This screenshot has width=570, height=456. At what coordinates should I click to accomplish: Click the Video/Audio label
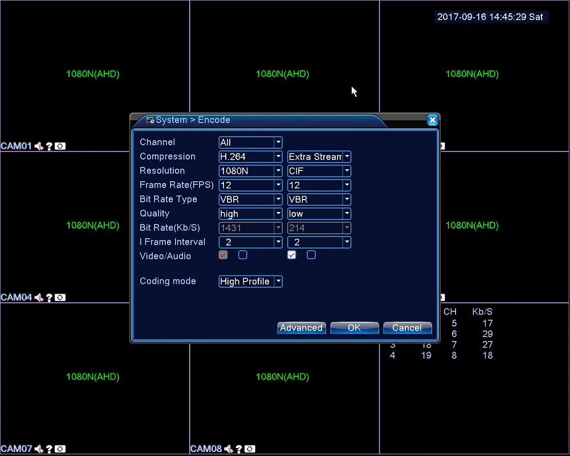click(165, 256)
